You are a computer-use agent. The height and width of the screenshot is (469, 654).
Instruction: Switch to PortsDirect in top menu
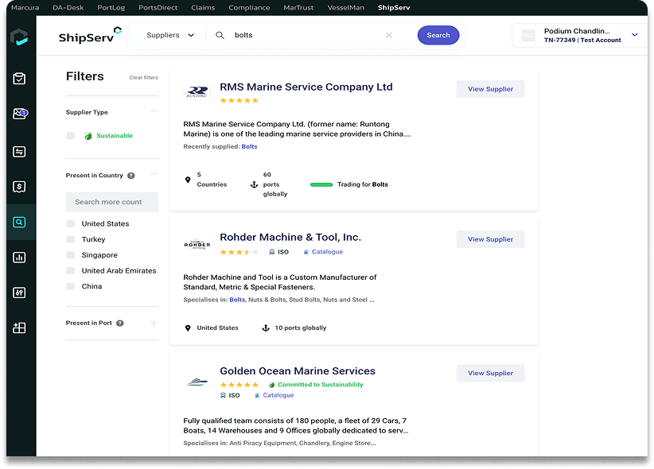[x=158, y=7]
